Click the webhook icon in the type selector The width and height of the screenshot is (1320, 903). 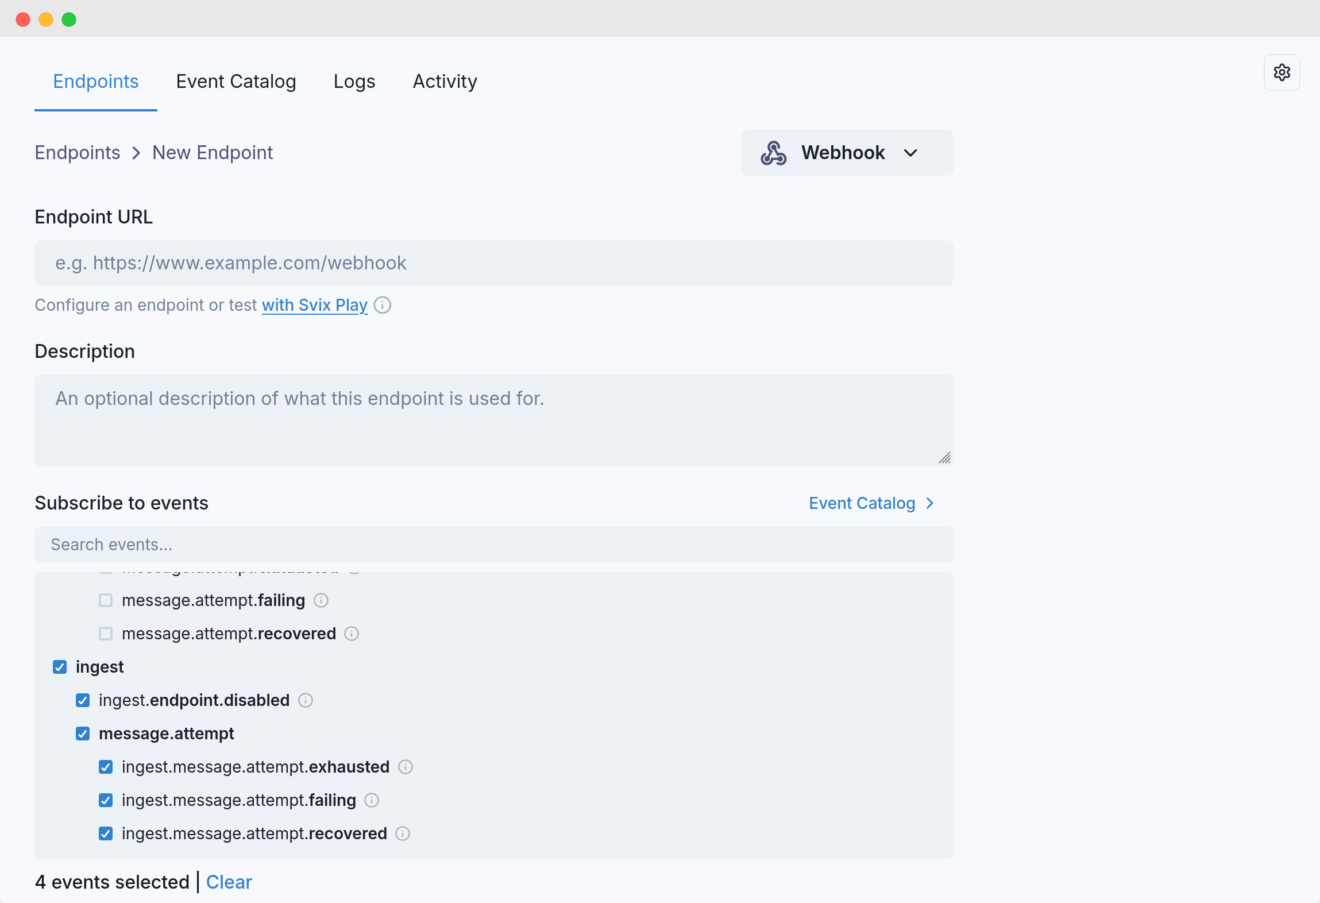click(x=774, y=152)
